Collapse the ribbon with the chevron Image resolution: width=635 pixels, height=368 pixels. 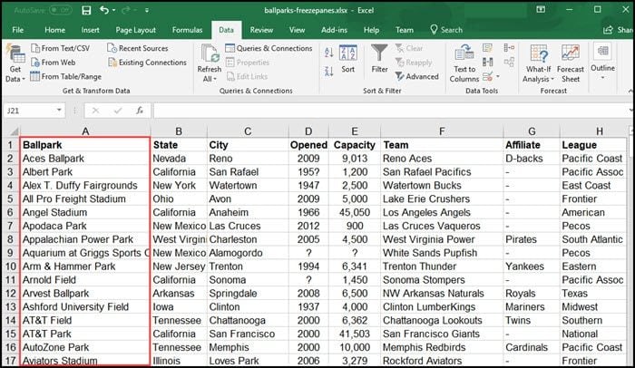pyautogui.click(x=630, y=92)
